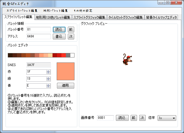The height and width of the screenshot is (133, 184).
Task: Increase 赤 value with up arrow
Action: point(48,71)
